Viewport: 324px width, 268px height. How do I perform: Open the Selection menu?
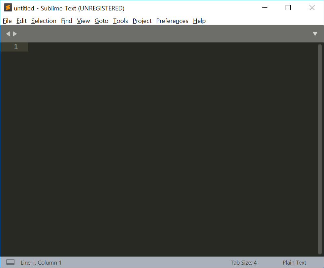43,21
